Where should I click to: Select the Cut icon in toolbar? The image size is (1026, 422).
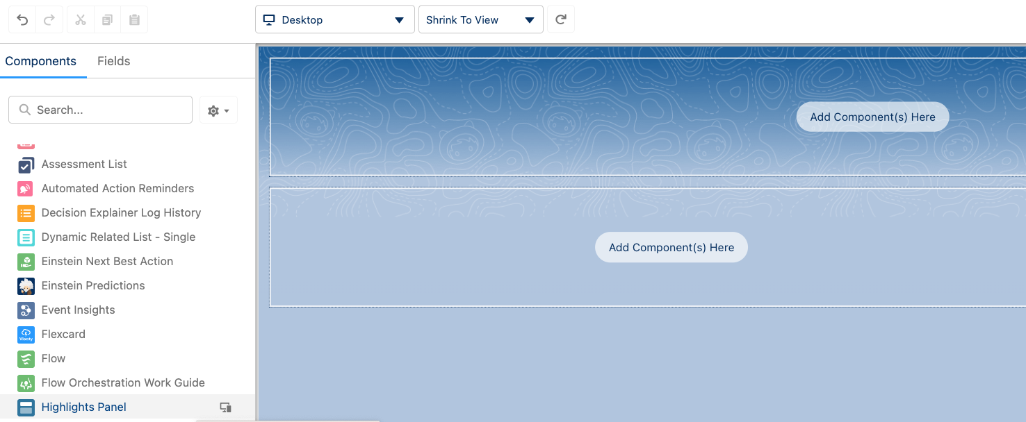coord(80,19)
